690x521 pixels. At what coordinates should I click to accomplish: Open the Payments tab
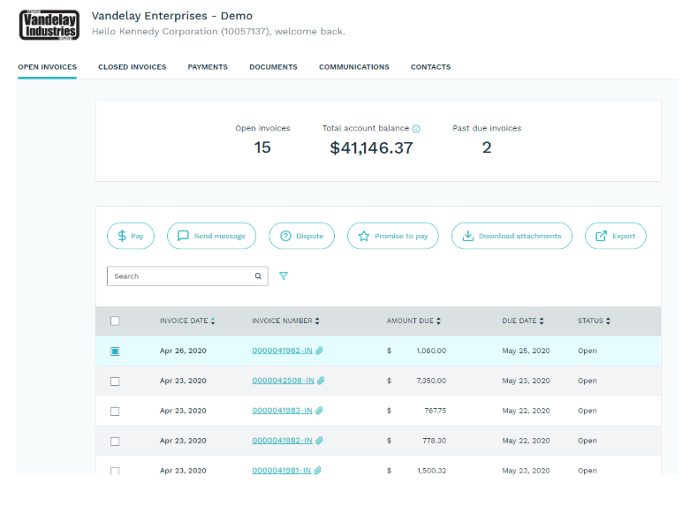(x=208, y=67)
